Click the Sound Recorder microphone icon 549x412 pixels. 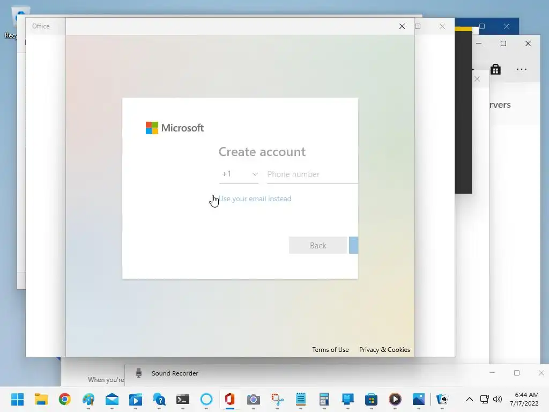pos(139,373)
